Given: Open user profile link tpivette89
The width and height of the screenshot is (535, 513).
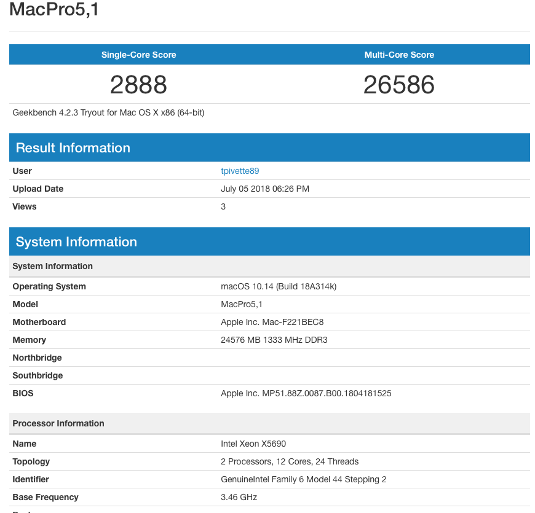Looking at the screenshot, I should tap(240, 171).
